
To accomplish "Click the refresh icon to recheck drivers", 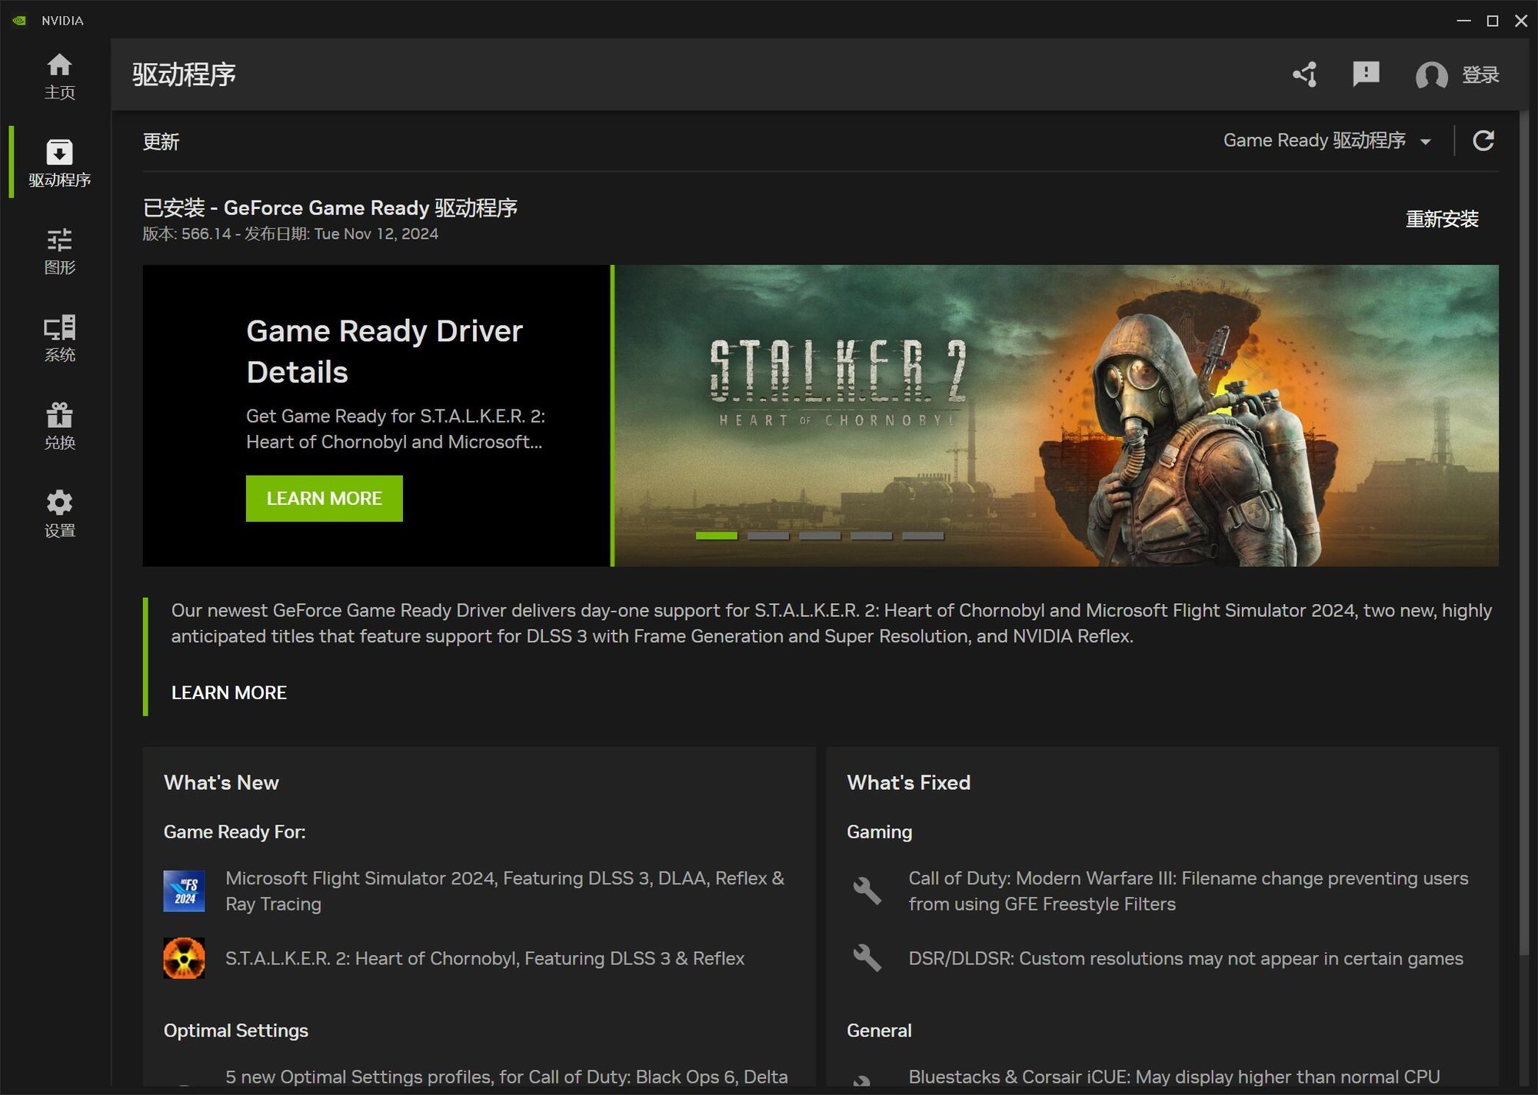I will point(1483,140).
